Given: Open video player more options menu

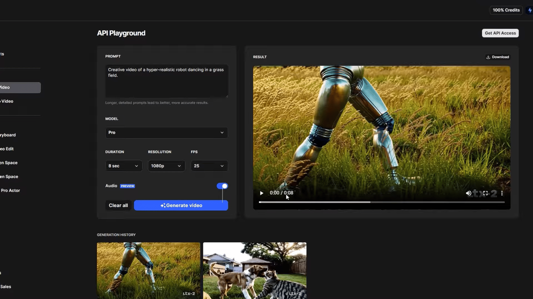Looking at the screenshot, I should (x=502, y=193).
